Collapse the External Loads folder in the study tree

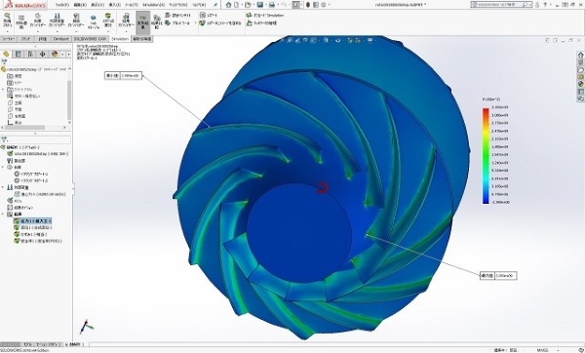(3, 187)
